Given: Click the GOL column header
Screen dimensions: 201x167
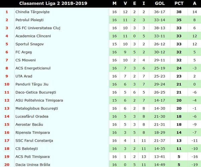Looking at the screenshot, I should [x=159, y=4].
